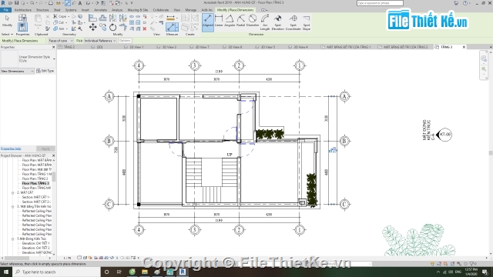Open the Massing & Site ribbon tab

pyautogui.click(x=138, y=10)
